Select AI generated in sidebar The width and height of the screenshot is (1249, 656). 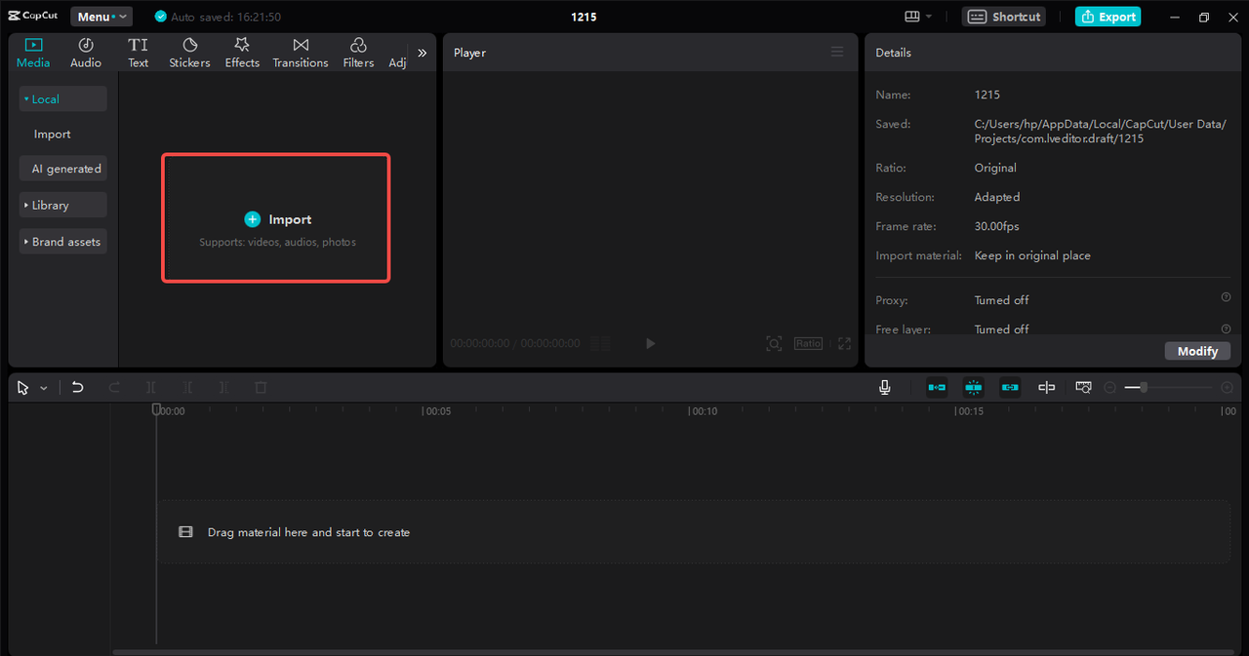pyautogui.click(x=62, y=169)
